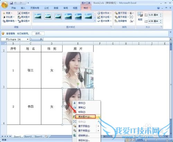The image size is (173, 142).
Task: Click the zoom in plus button
Action: pos(167,140)
